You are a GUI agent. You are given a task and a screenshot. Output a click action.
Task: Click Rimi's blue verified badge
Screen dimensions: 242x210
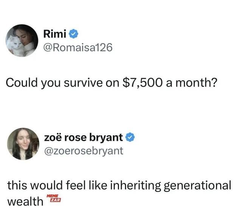click(x=74, y=35)
